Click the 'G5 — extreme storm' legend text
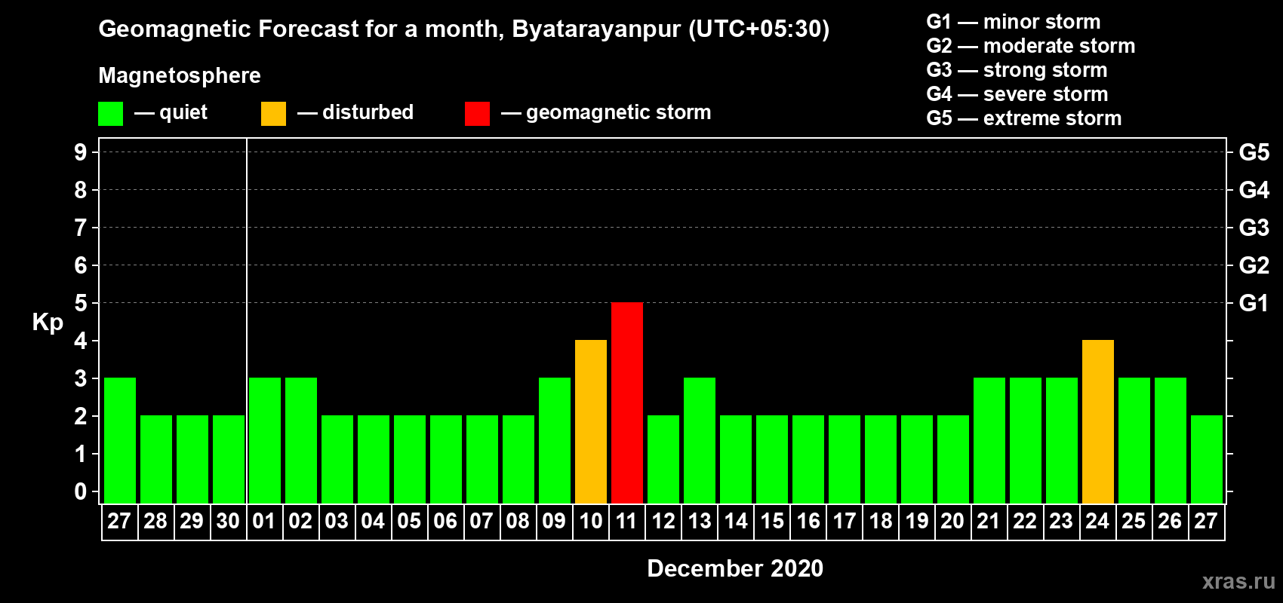 pos(1024,118)
